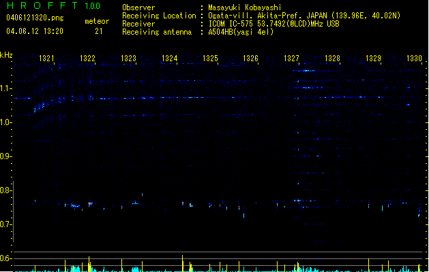Click the Receiving antenna field label
This screenshot has width=429, height=272.
pos(157,32)
